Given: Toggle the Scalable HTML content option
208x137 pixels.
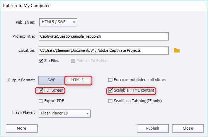Looking at the screenshot, I should (110, 91).
